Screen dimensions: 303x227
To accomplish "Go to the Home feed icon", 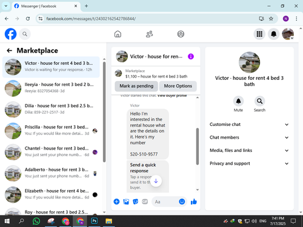I will 118,34.
